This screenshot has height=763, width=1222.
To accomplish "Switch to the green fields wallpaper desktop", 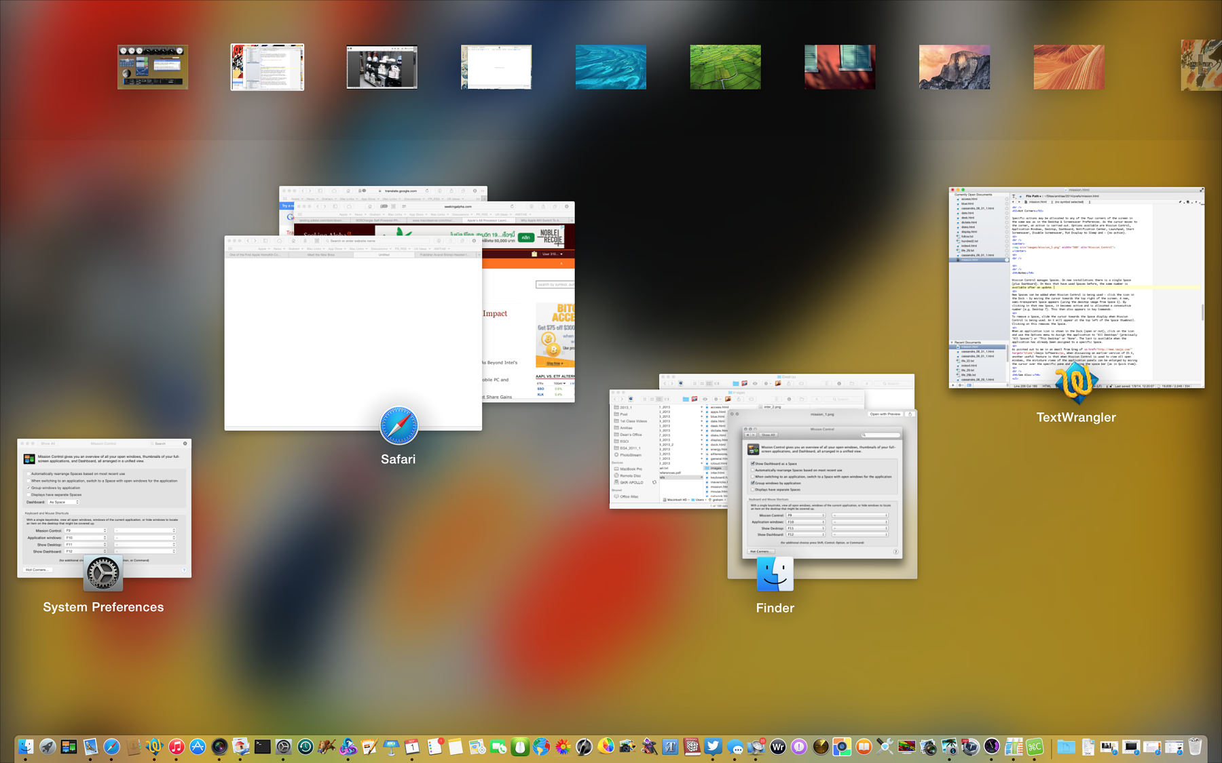I will coord(725,67).
